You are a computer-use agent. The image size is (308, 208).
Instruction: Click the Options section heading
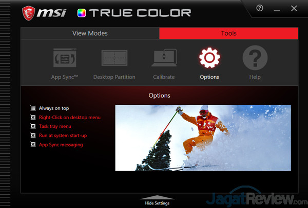(159, 96)
